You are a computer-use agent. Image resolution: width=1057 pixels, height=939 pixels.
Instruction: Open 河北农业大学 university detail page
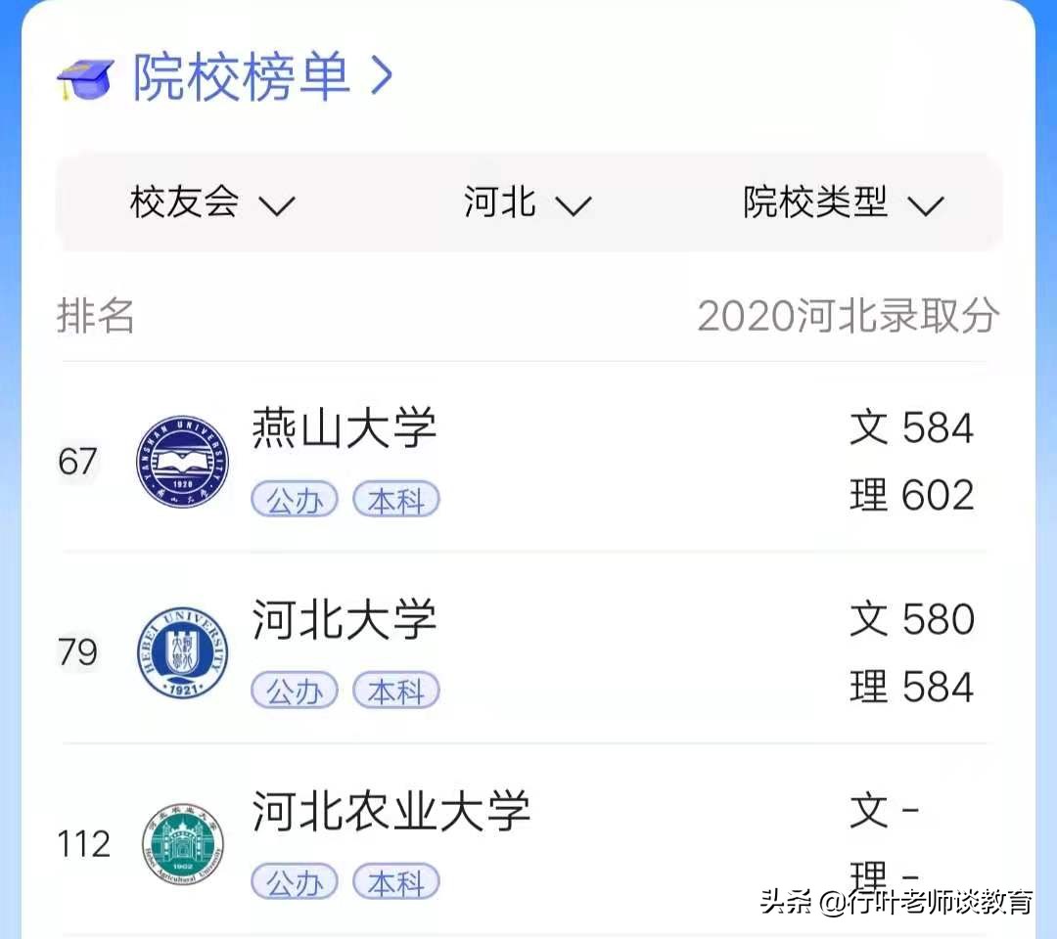391,809
